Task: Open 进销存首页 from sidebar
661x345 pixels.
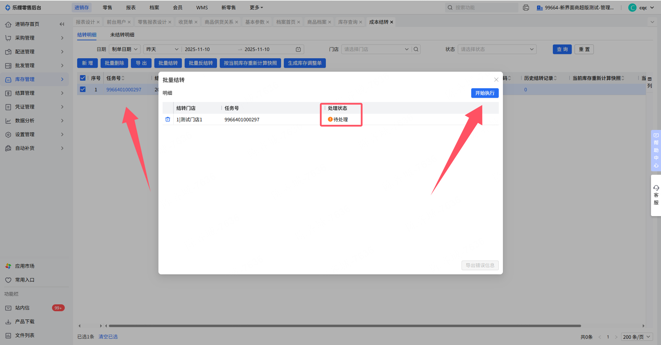Action: click(27, 24)
